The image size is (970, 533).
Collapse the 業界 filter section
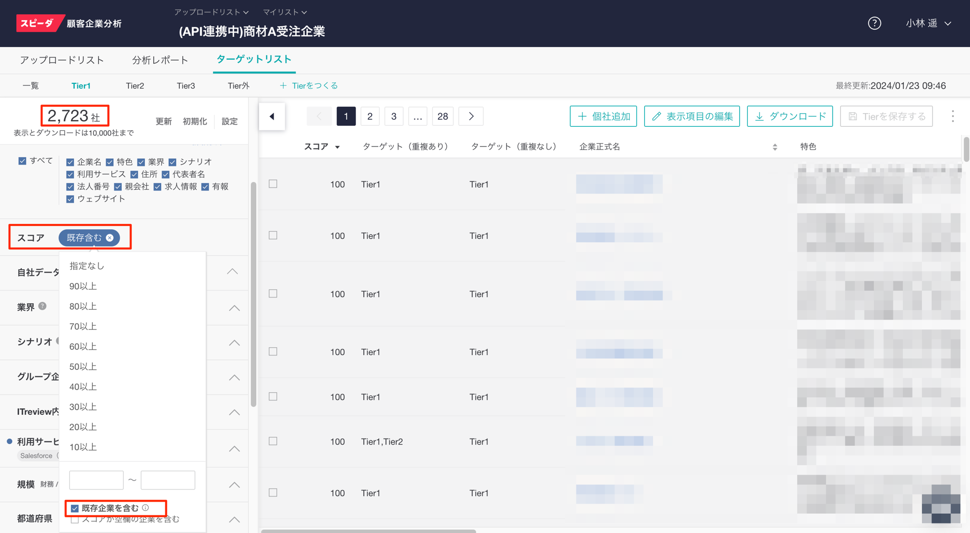click(x=234, y=308)
